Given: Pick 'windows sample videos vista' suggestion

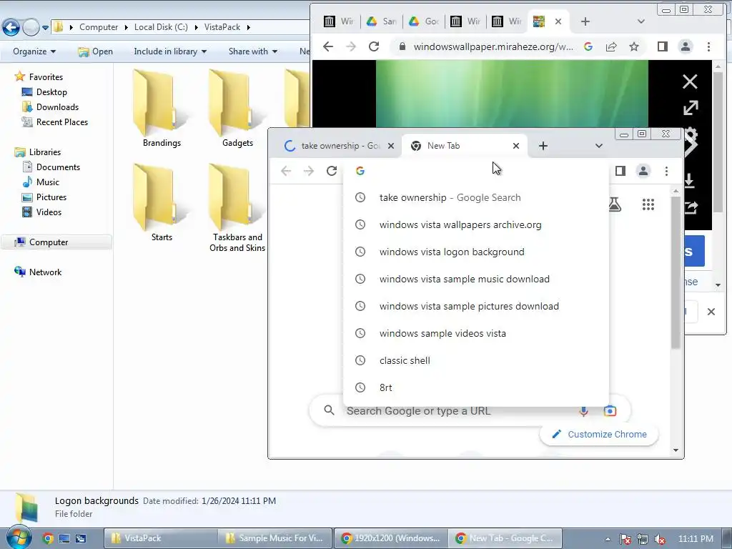Looking at the screenshot, I should pyautogui.click(x=476, y=333).
